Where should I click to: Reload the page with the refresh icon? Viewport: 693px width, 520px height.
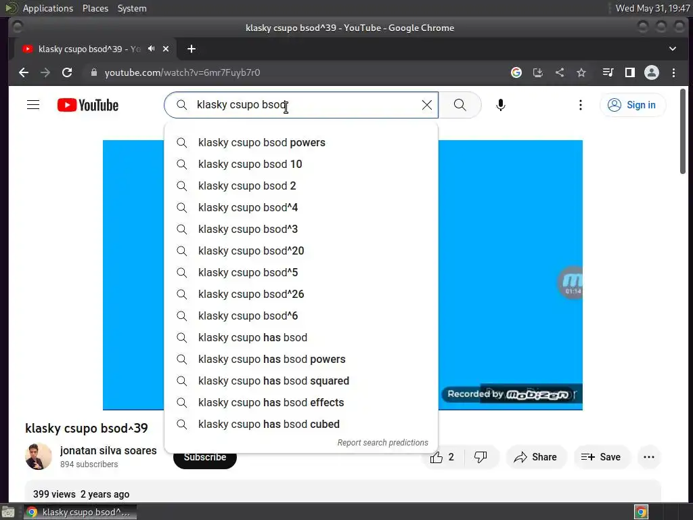[x=67, y=72]
